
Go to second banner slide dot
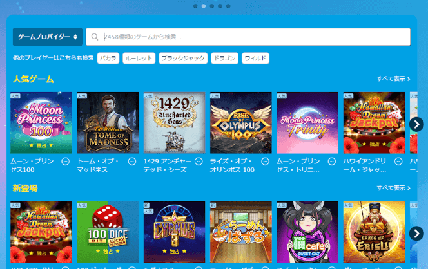tap(204, 6)
